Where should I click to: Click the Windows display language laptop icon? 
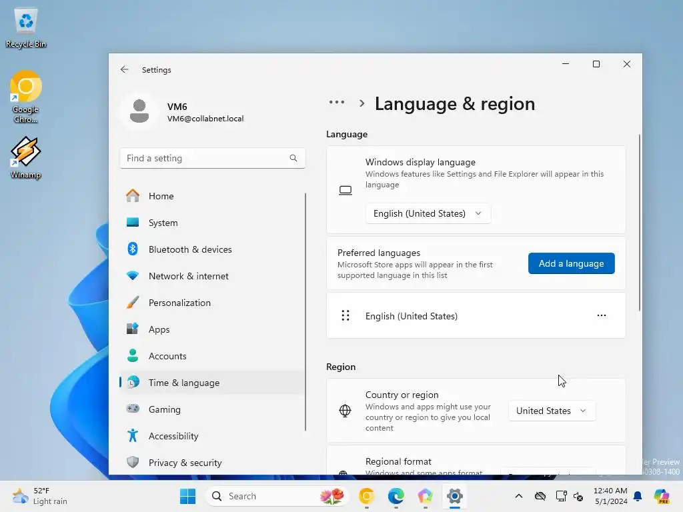346,190
